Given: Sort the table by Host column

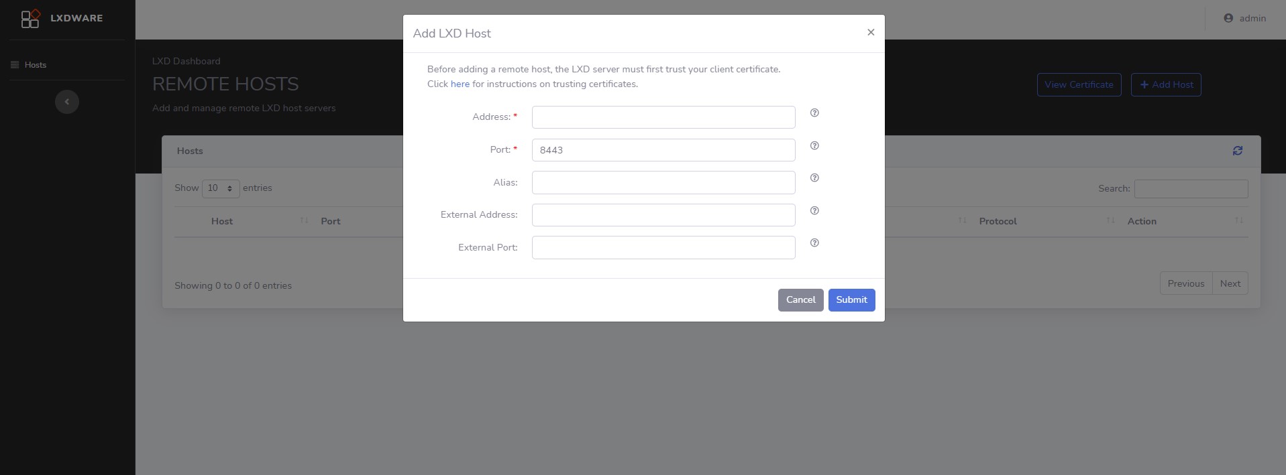Looking at the screenshot, I should click(x=222, y=221).
